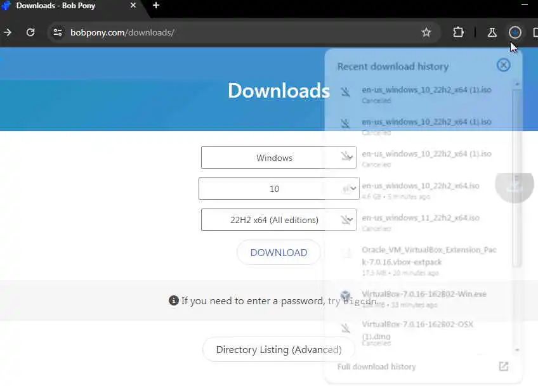Click the open-in-new-tab icon beside Full download history
This screenshot has height=386, width=538.
pos(503,366)
